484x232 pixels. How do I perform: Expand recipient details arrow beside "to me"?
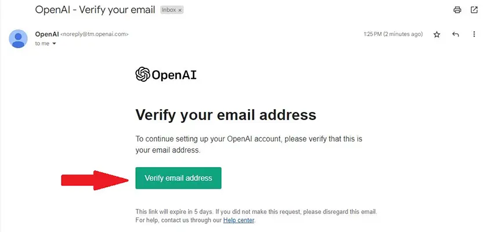pos(55,44)
